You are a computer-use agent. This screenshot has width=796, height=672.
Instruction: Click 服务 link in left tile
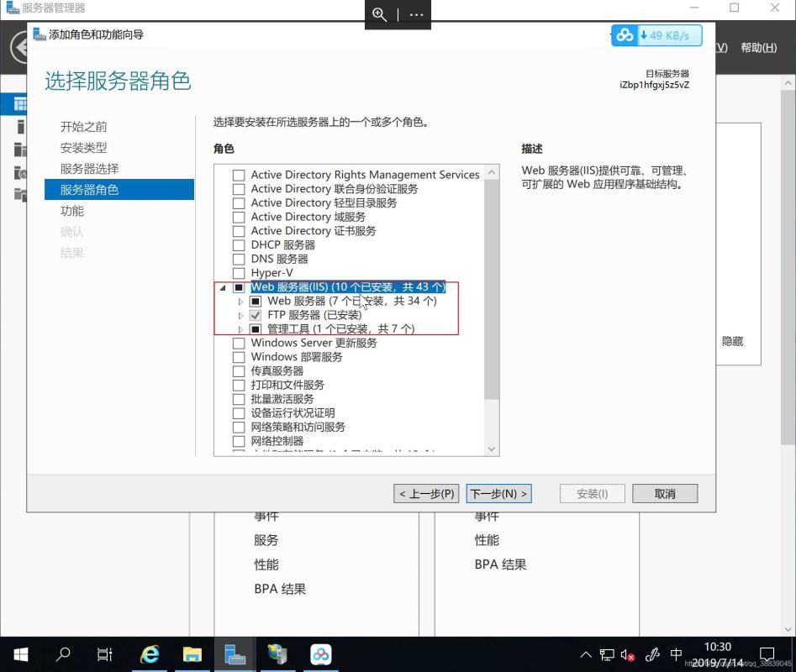pyautogui.click(x=266, y=540)
